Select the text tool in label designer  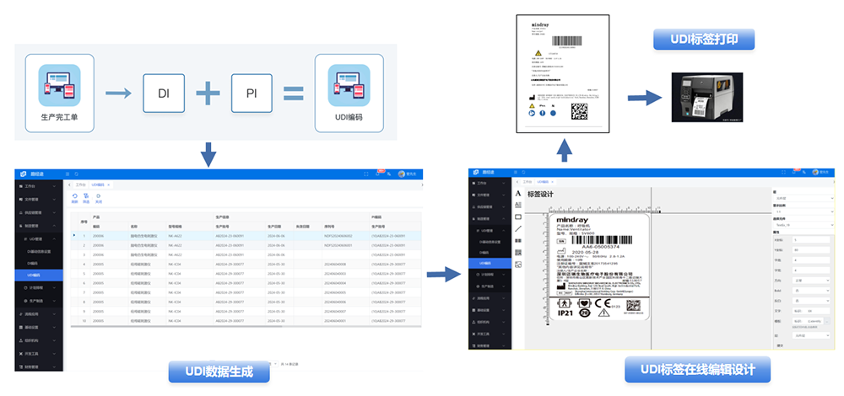pos(518,193)
